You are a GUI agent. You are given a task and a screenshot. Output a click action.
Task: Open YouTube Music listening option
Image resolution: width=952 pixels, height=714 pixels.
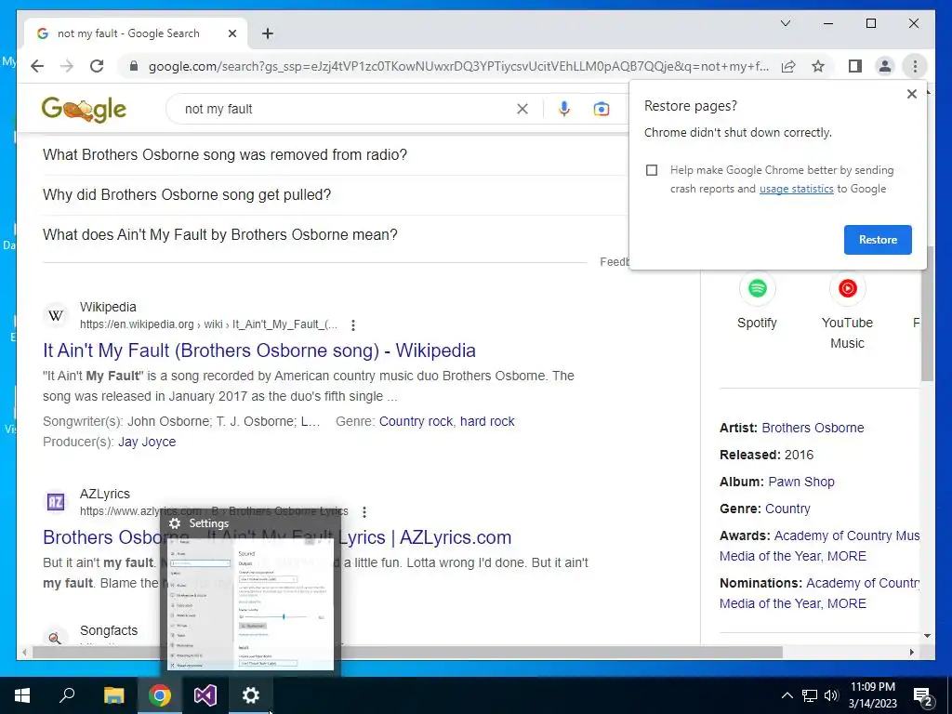[x=847, y=312]
